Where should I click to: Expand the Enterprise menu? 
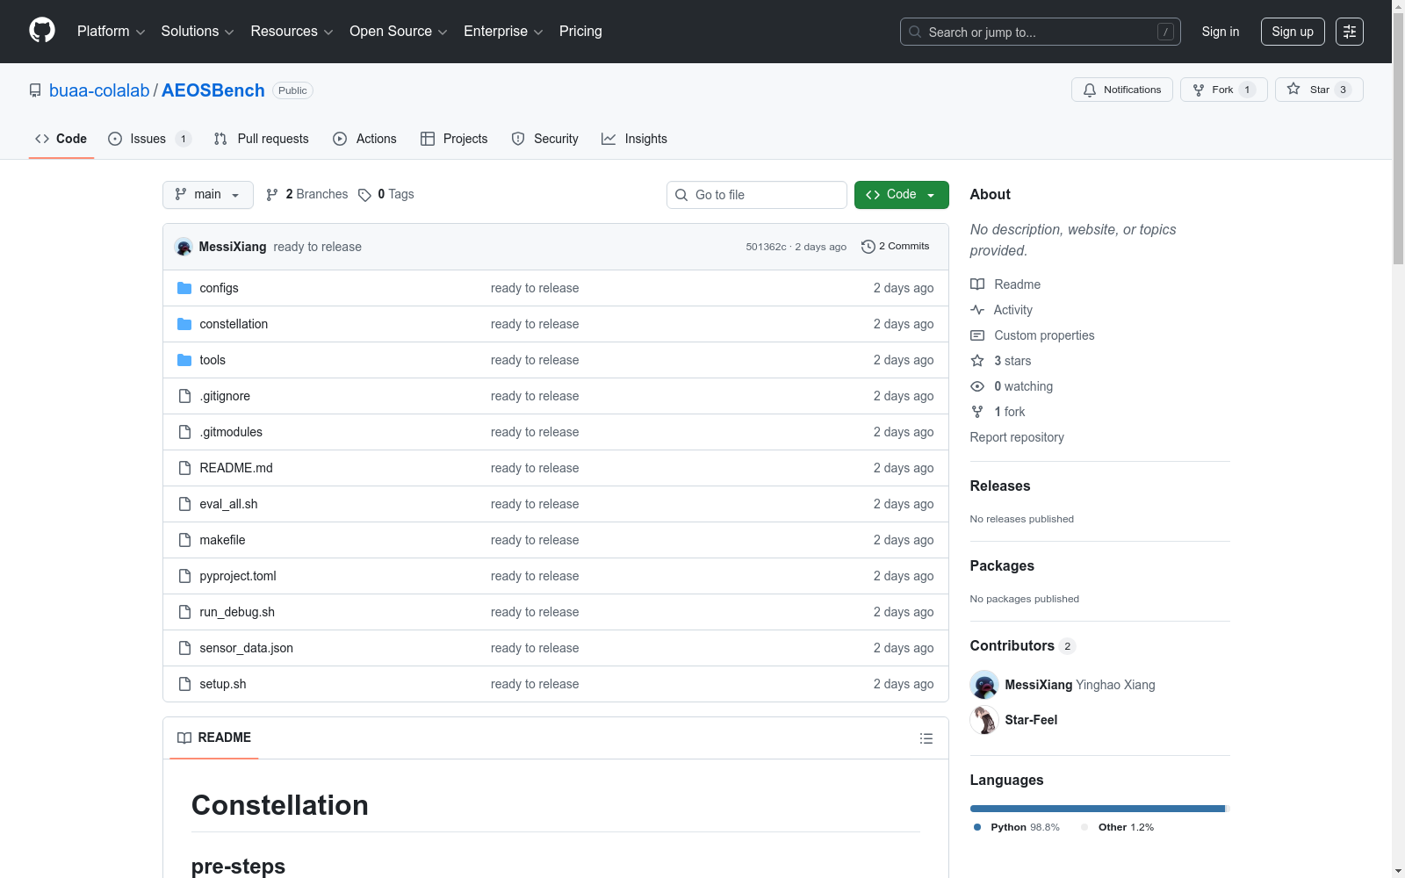pyautogui.click(x=503, y=32)
